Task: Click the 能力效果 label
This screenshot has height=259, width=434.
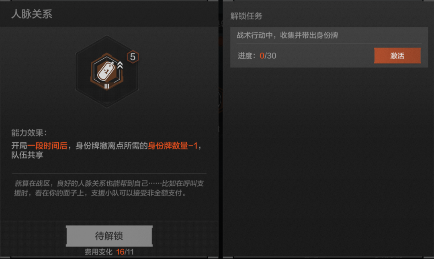Action: click(29, 133)
